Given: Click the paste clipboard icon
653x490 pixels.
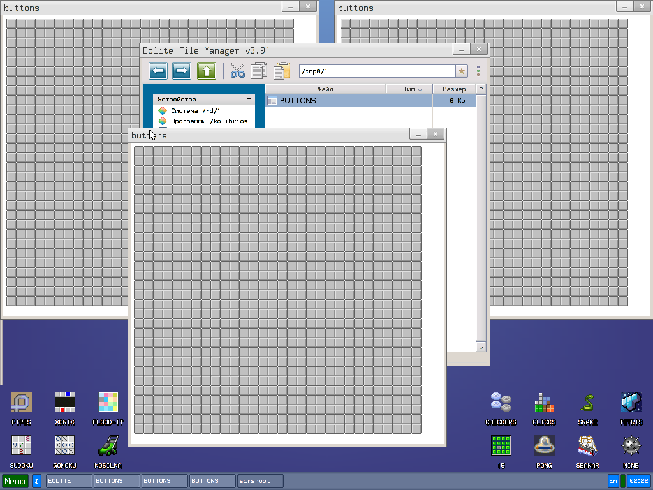Looking at the screenshot, I should click(x=281, y=71).
